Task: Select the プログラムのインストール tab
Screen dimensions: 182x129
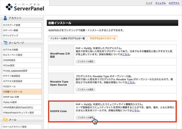Action: pyautogui.click(x=103, y=38)
